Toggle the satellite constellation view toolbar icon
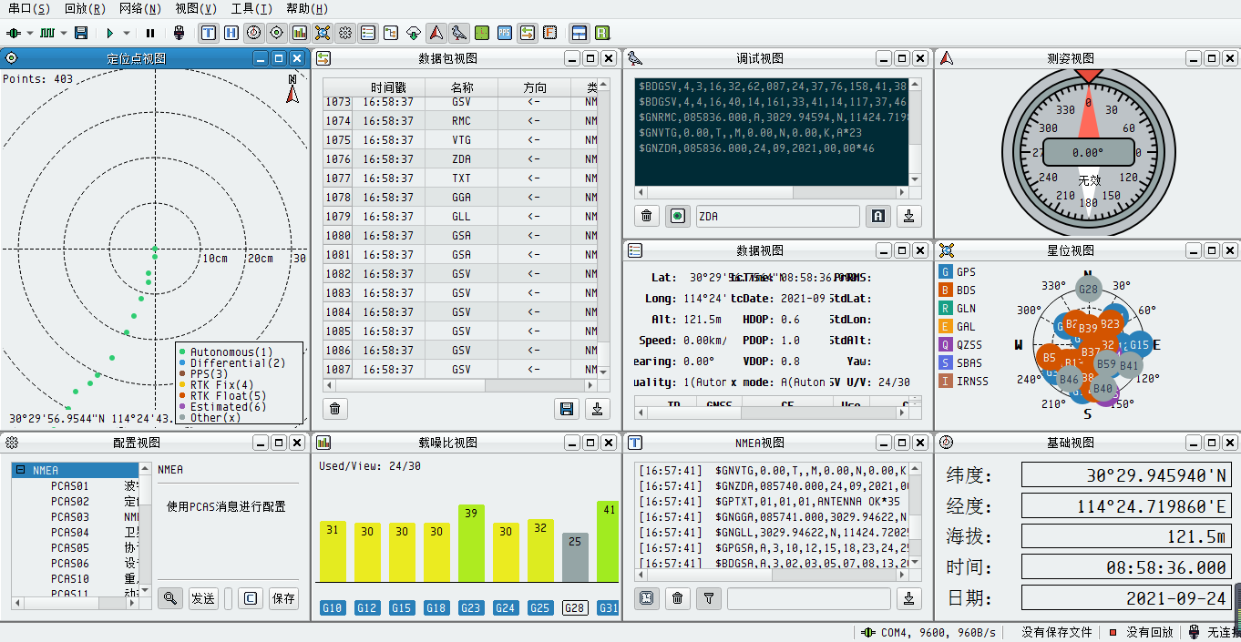The width and height of the screenshot is (1241, 642). (x=322, y=34)
